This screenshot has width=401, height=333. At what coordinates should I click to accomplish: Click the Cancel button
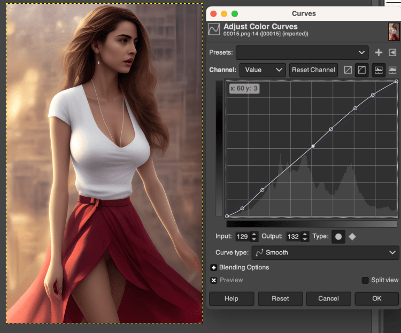click(x=328, y=298)
